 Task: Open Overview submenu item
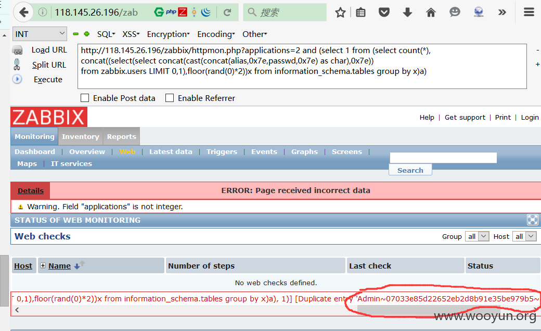click(87, 151)
